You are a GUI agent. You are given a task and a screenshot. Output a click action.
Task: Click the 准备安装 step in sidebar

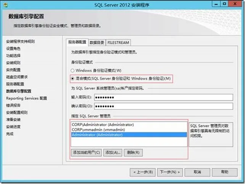(13, 120)
